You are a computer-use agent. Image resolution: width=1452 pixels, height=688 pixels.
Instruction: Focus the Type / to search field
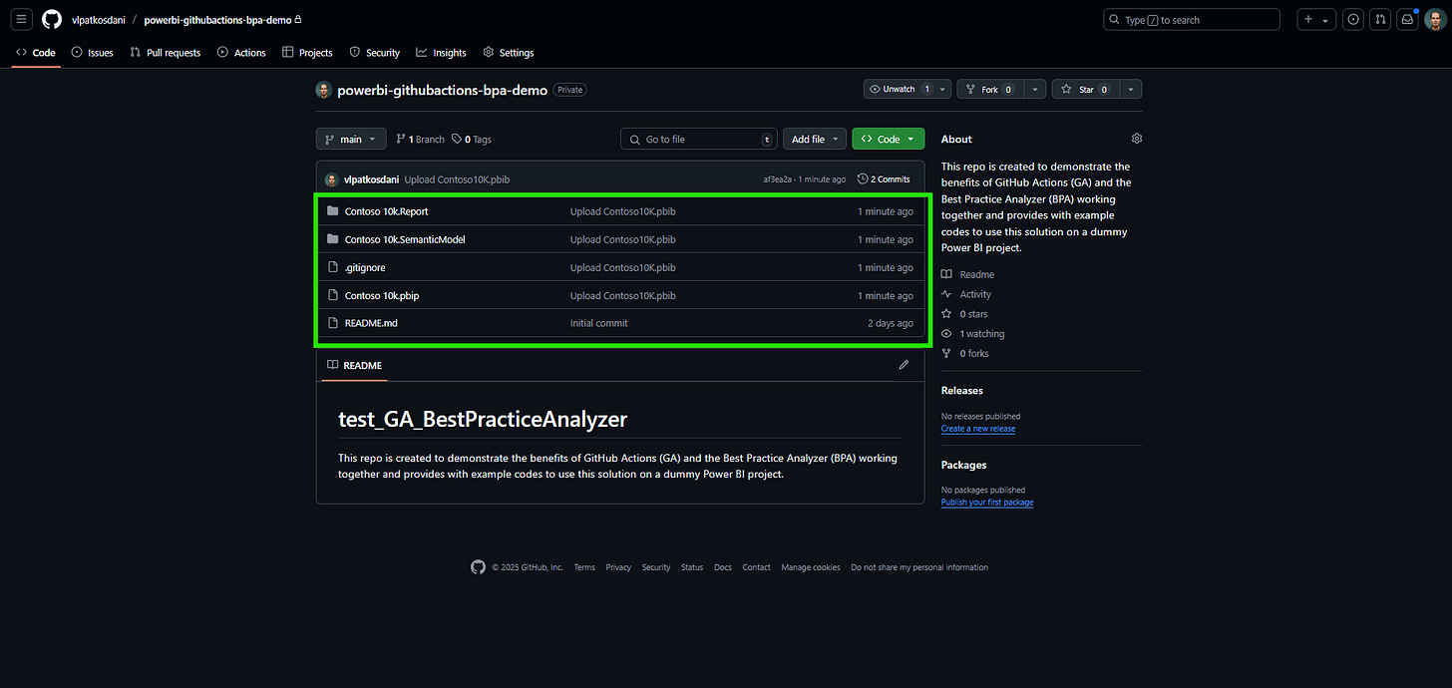(x=1192, y=19)
